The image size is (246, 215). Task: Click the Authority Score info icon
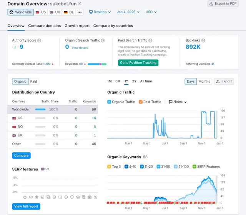click(39, 41)
